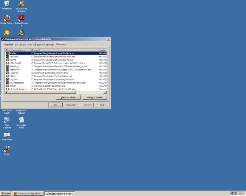
Task: Launch avast! Free Antivirus desktop icon
Action: click(21, 3)
